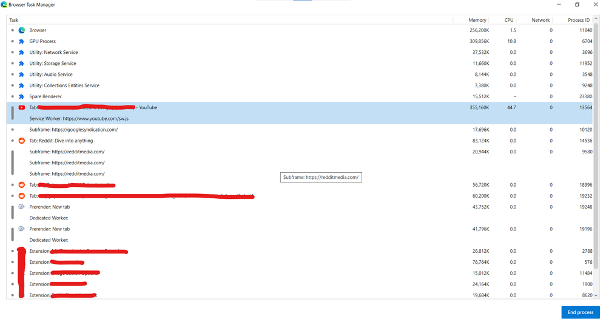This screenshot has width=606, height=325.
Task: Select the GPU Process row
Action: (x=300, y=41)
